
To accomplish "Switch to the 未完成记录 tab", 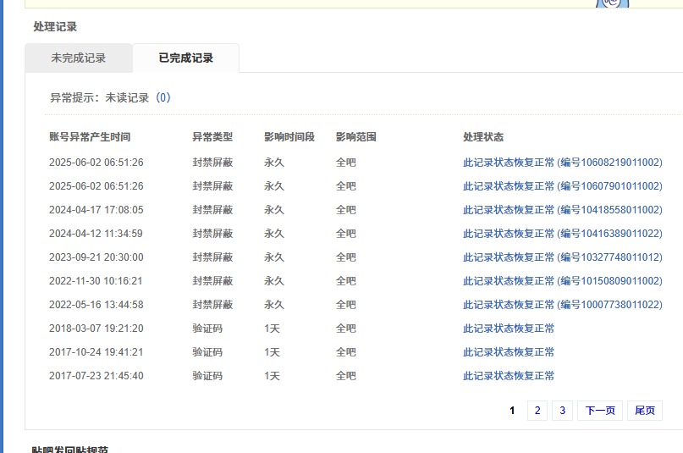I will [x=79, y=58].
